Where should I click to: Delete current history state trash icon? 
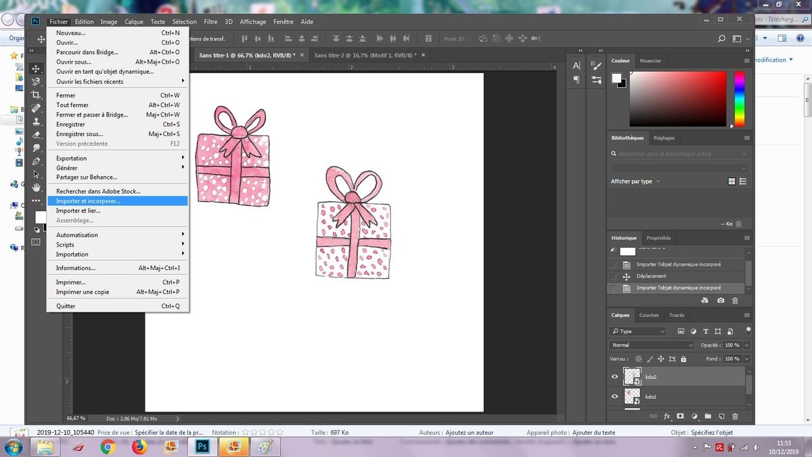(x=736, y=300)
